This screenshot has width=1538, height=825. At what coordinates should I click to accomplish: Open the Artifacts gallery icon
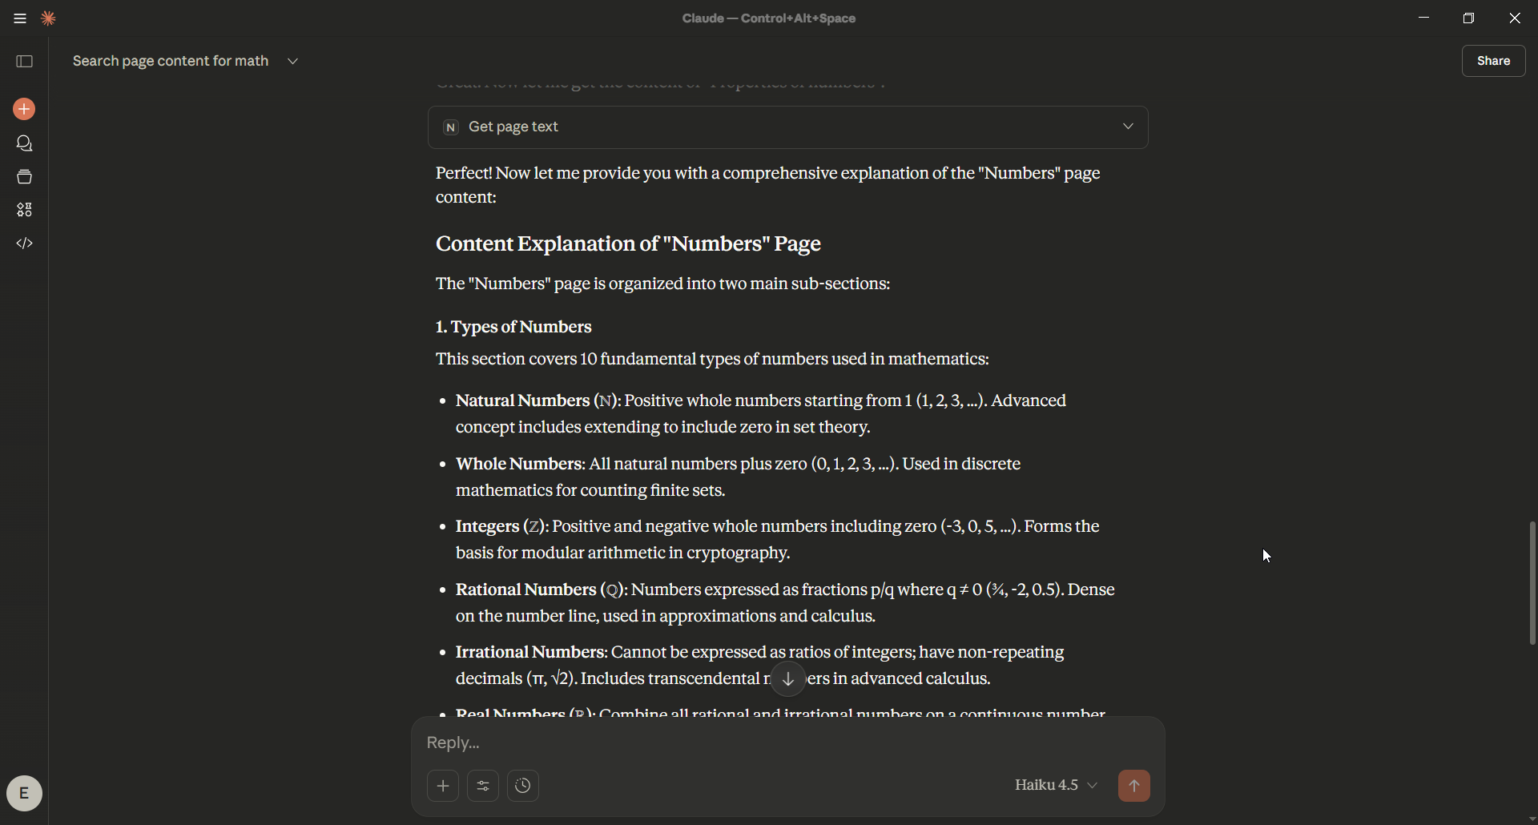point(25,210)
